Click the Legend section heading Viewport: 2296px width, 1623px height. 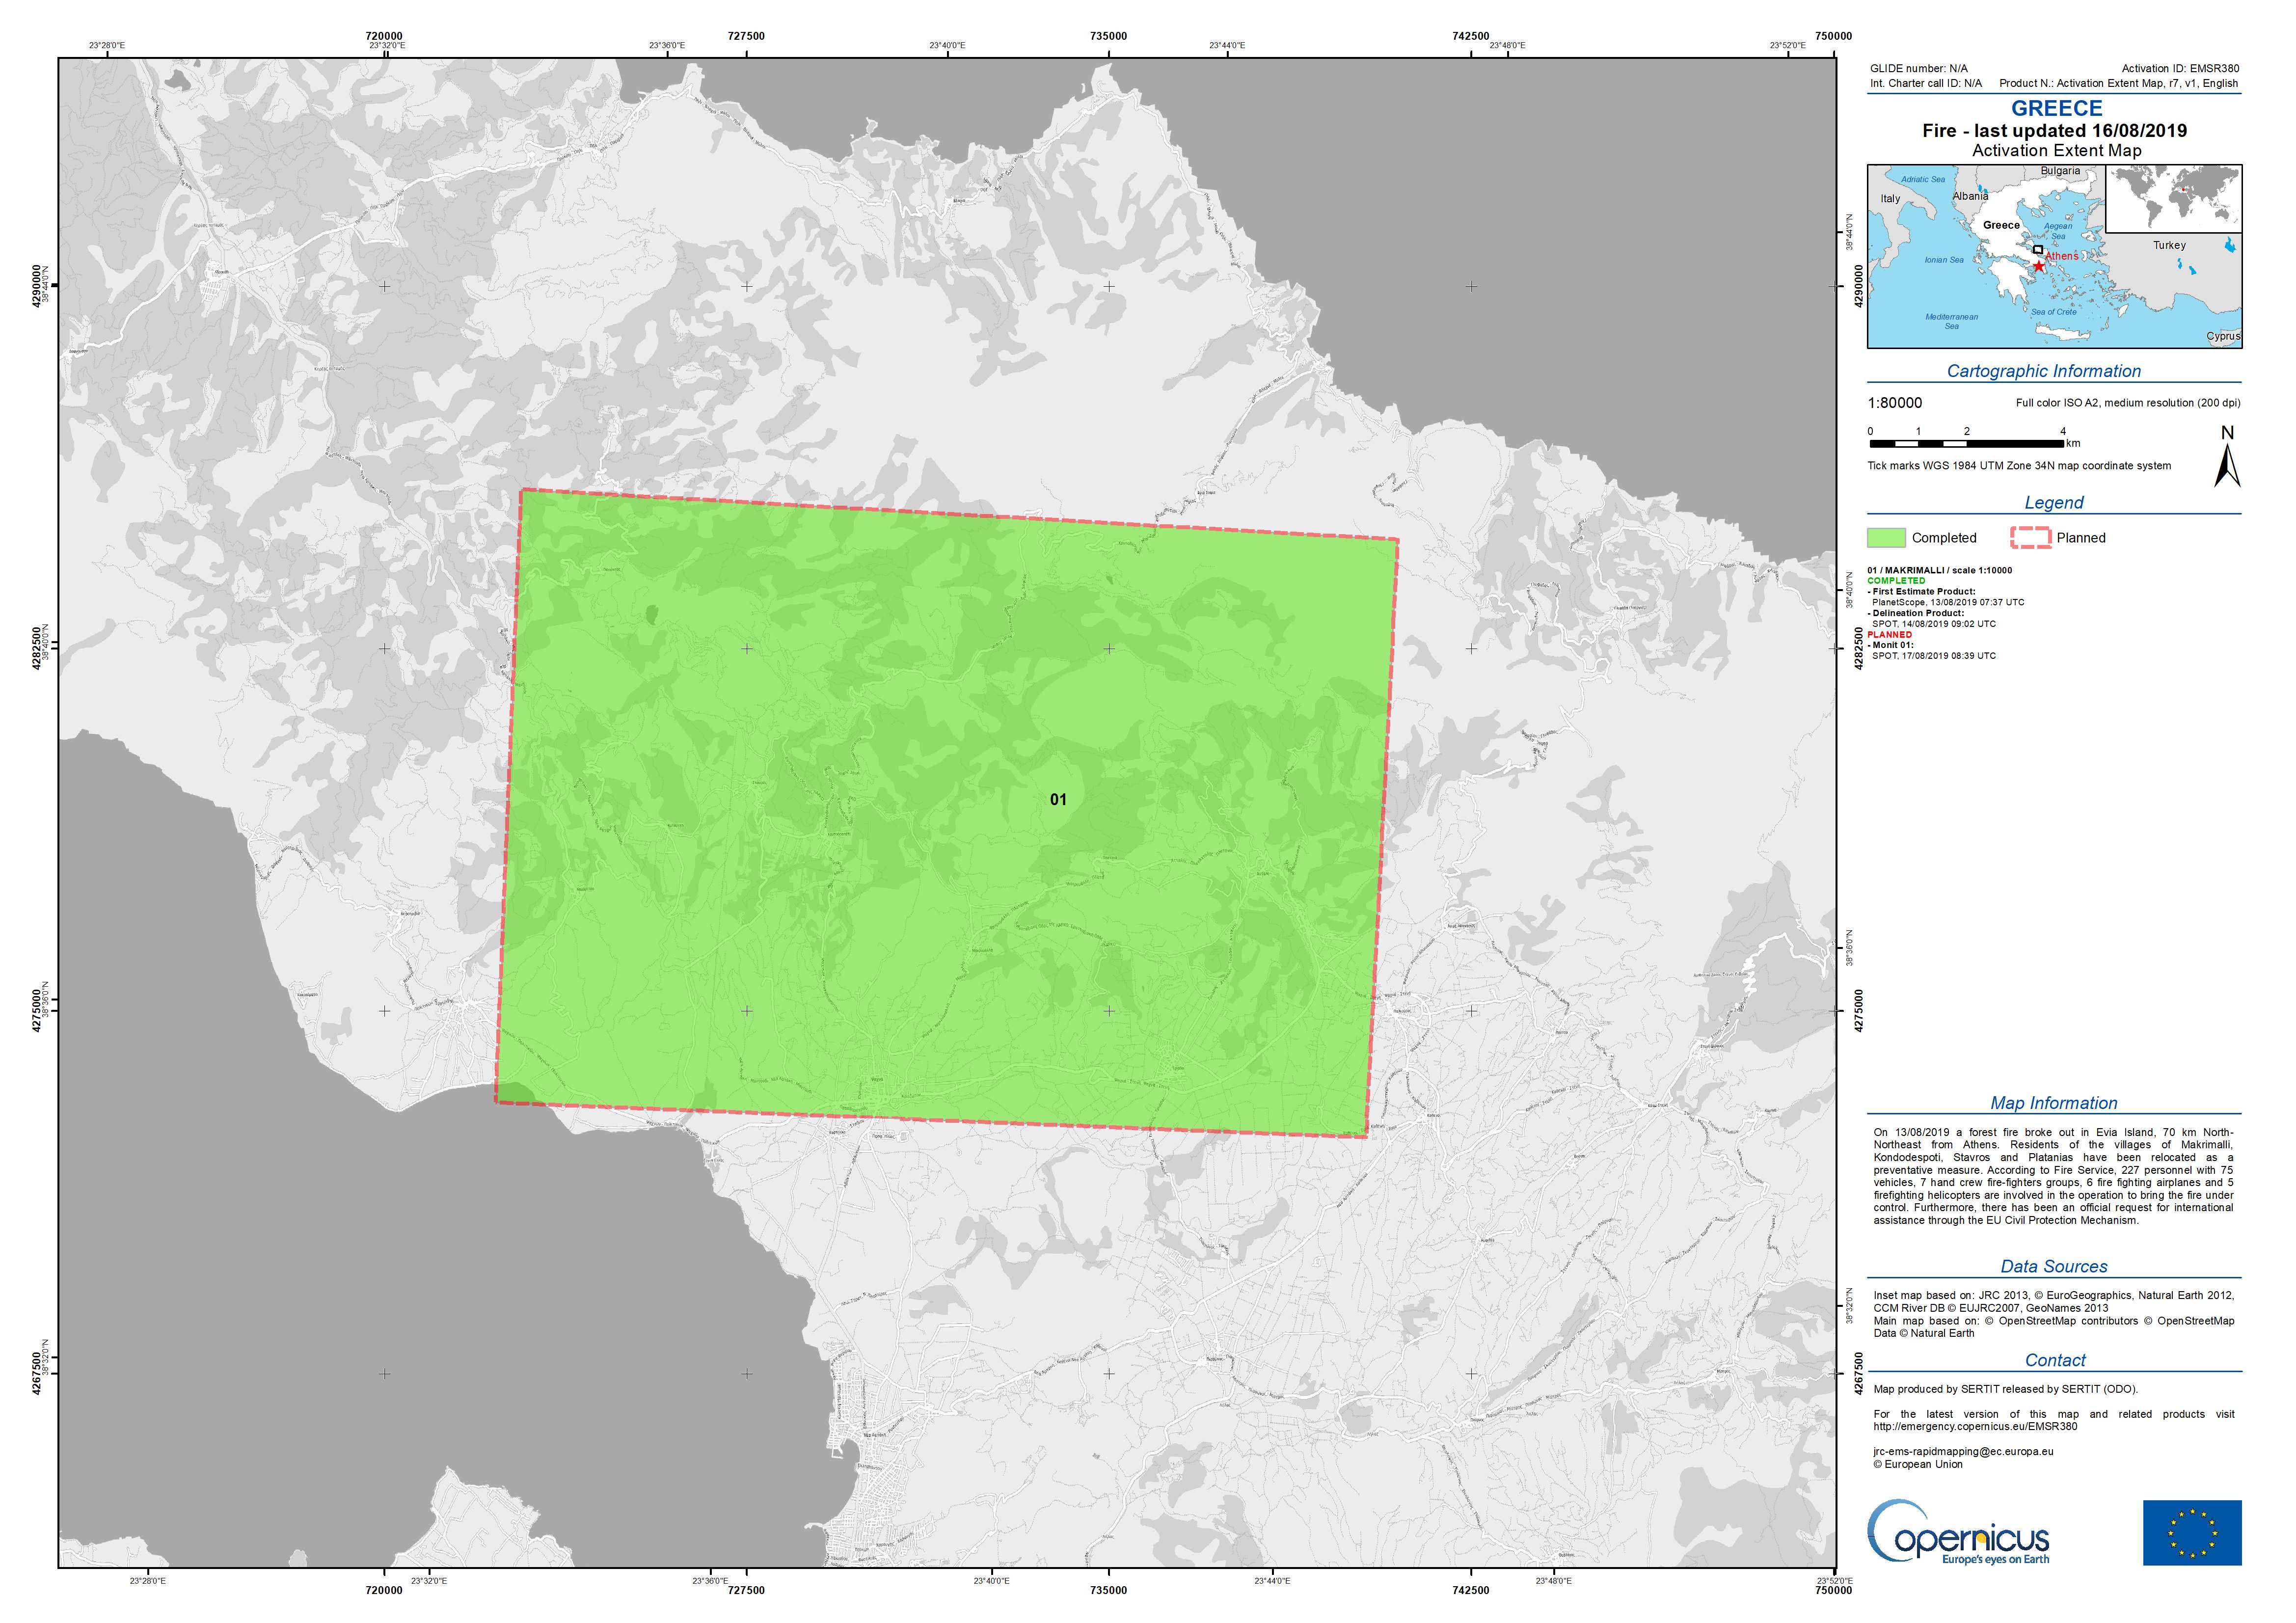2053,503
